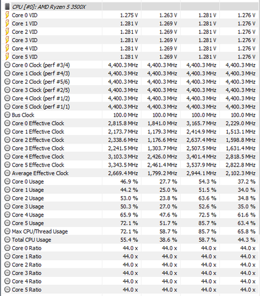Screen dimensions: 260x296
Task: Click the Total CPU Usage maximum value 58.7 %
Action: click(208, 240)
